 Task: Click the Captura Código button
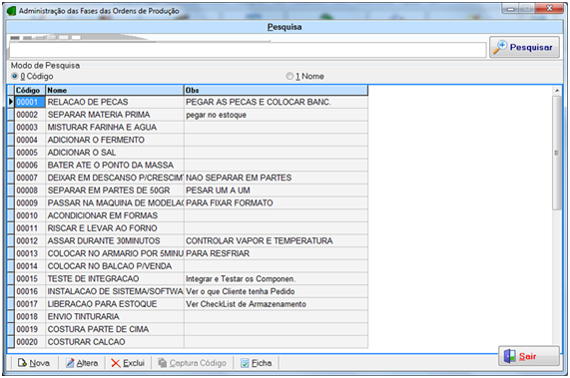[192, 363]
